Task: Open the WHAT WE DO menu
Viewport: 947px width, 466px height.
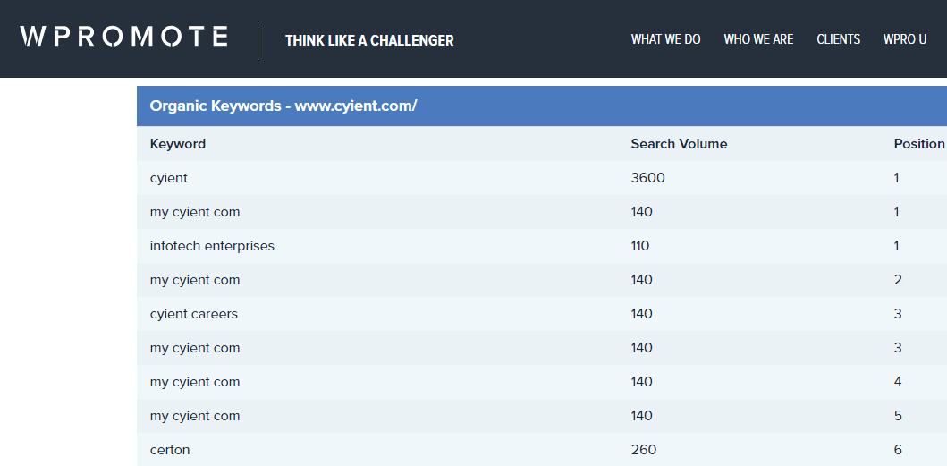Action: [x=665, y=39]
